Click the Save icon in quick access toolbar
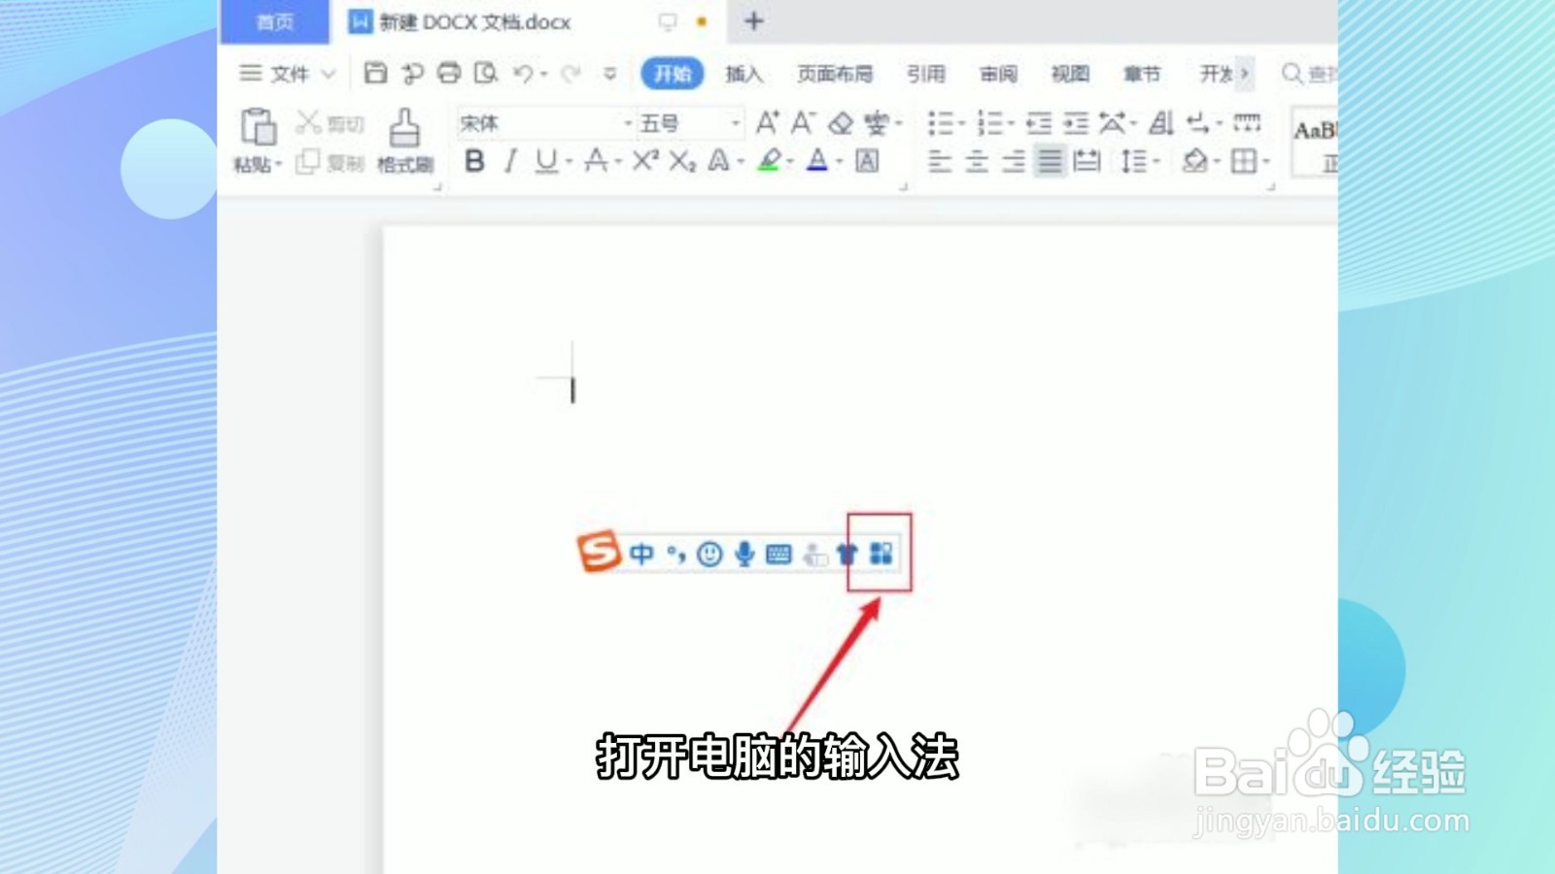 (375, 73)
